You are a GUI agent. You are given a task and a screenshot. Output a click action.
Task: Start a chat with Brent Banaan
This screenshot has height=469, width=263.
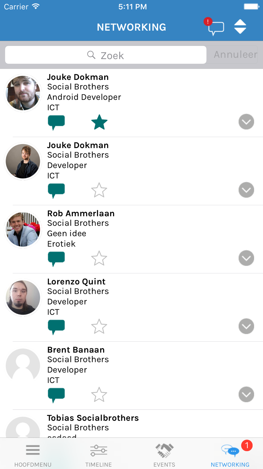click(56, 395)
